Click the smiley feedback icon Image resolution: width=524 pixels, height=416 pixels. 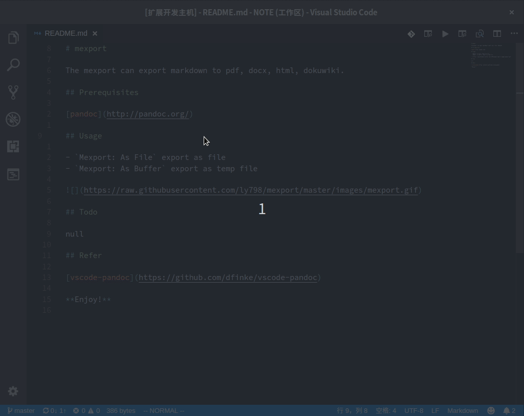click(491, 411)
